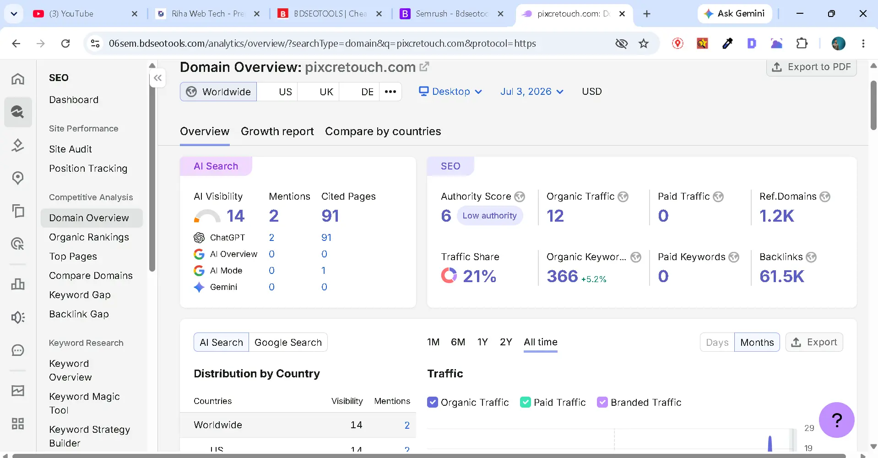Uncheck the Branded Traffic checkbox
The height and width of the screenshot is (458, 878).
[x=602, y=402]
